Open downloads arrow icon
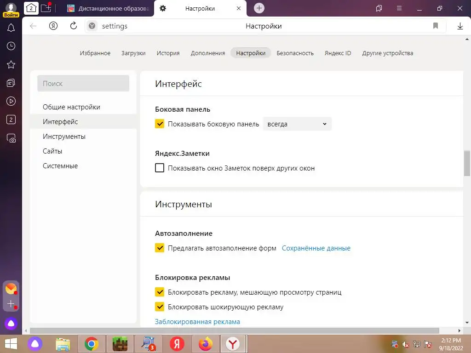This screenshot has height=353, width=471. point(460,26)
